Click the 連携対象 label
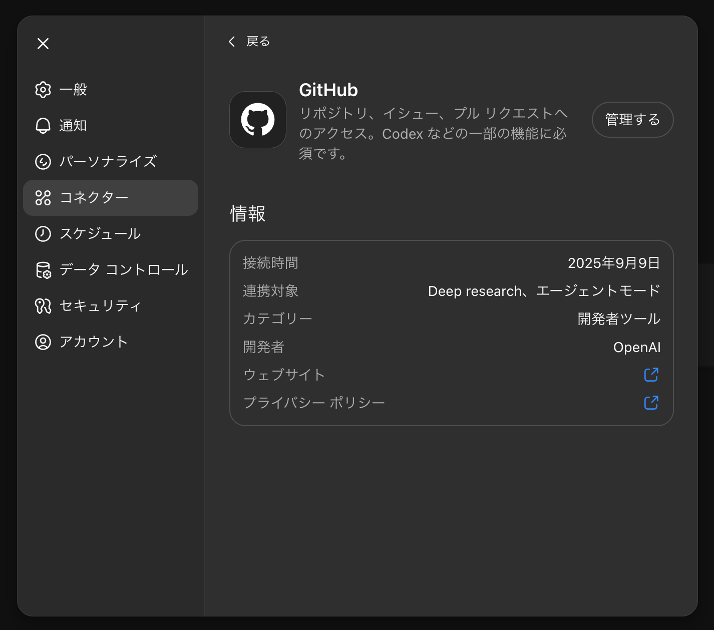Viewport: 714px width, 630px height. pyautogui.click(x=270, y=291)
